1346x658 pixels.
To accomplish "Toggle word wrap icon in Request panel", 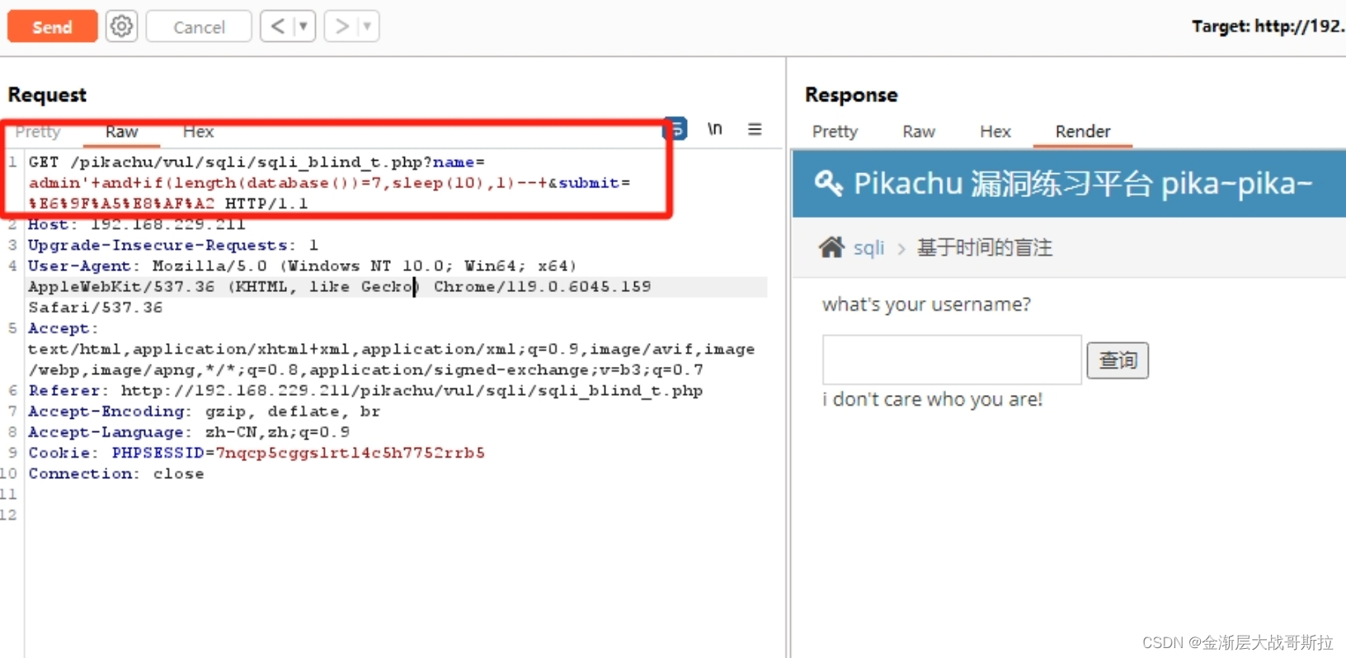I will pos(676,129).
